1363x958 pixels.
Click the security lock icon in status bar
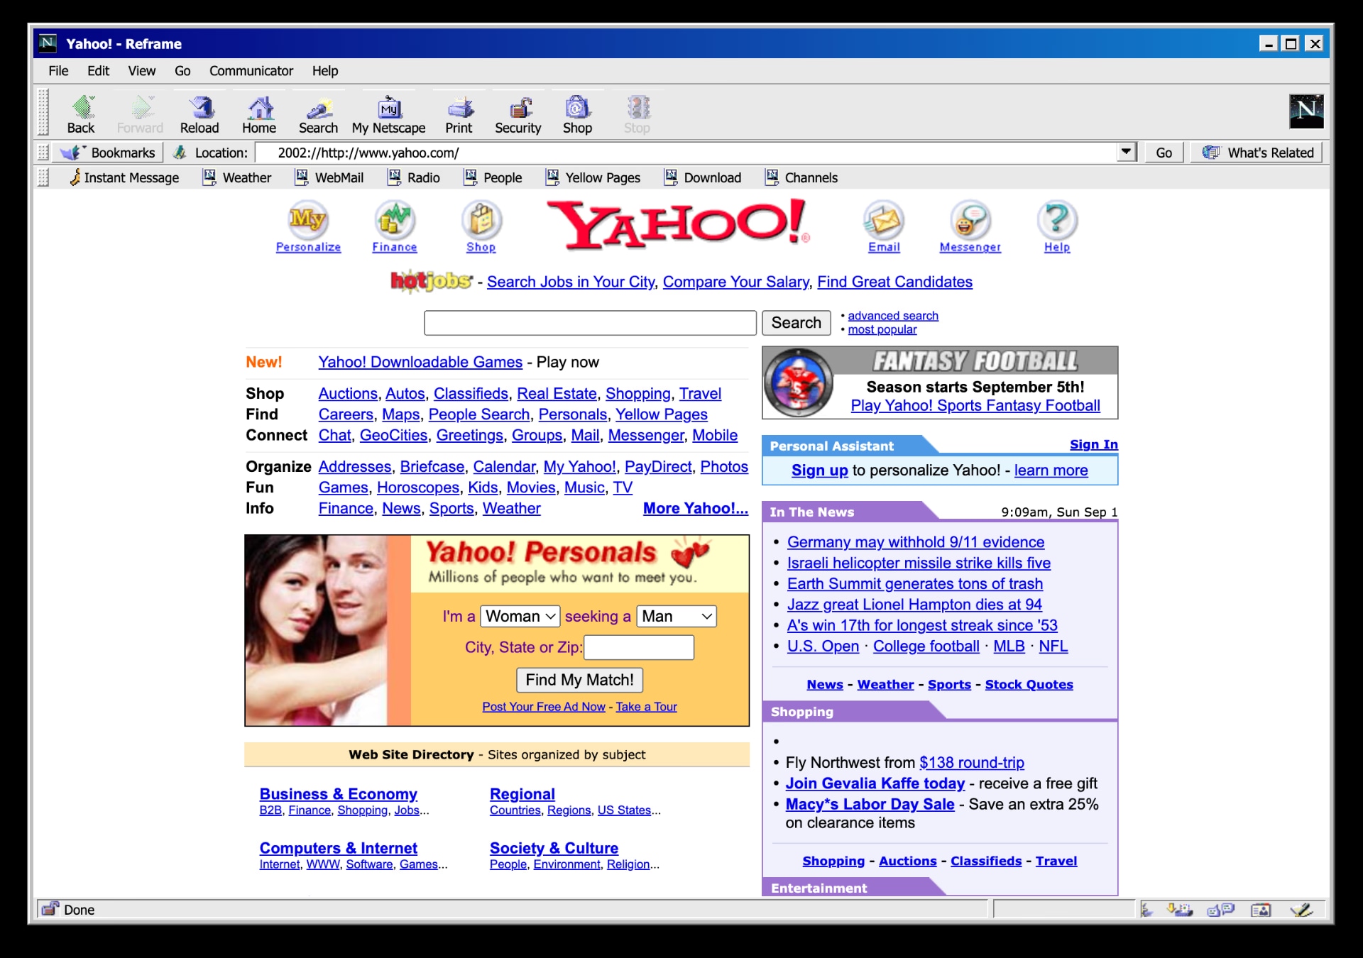click(50, 908)
